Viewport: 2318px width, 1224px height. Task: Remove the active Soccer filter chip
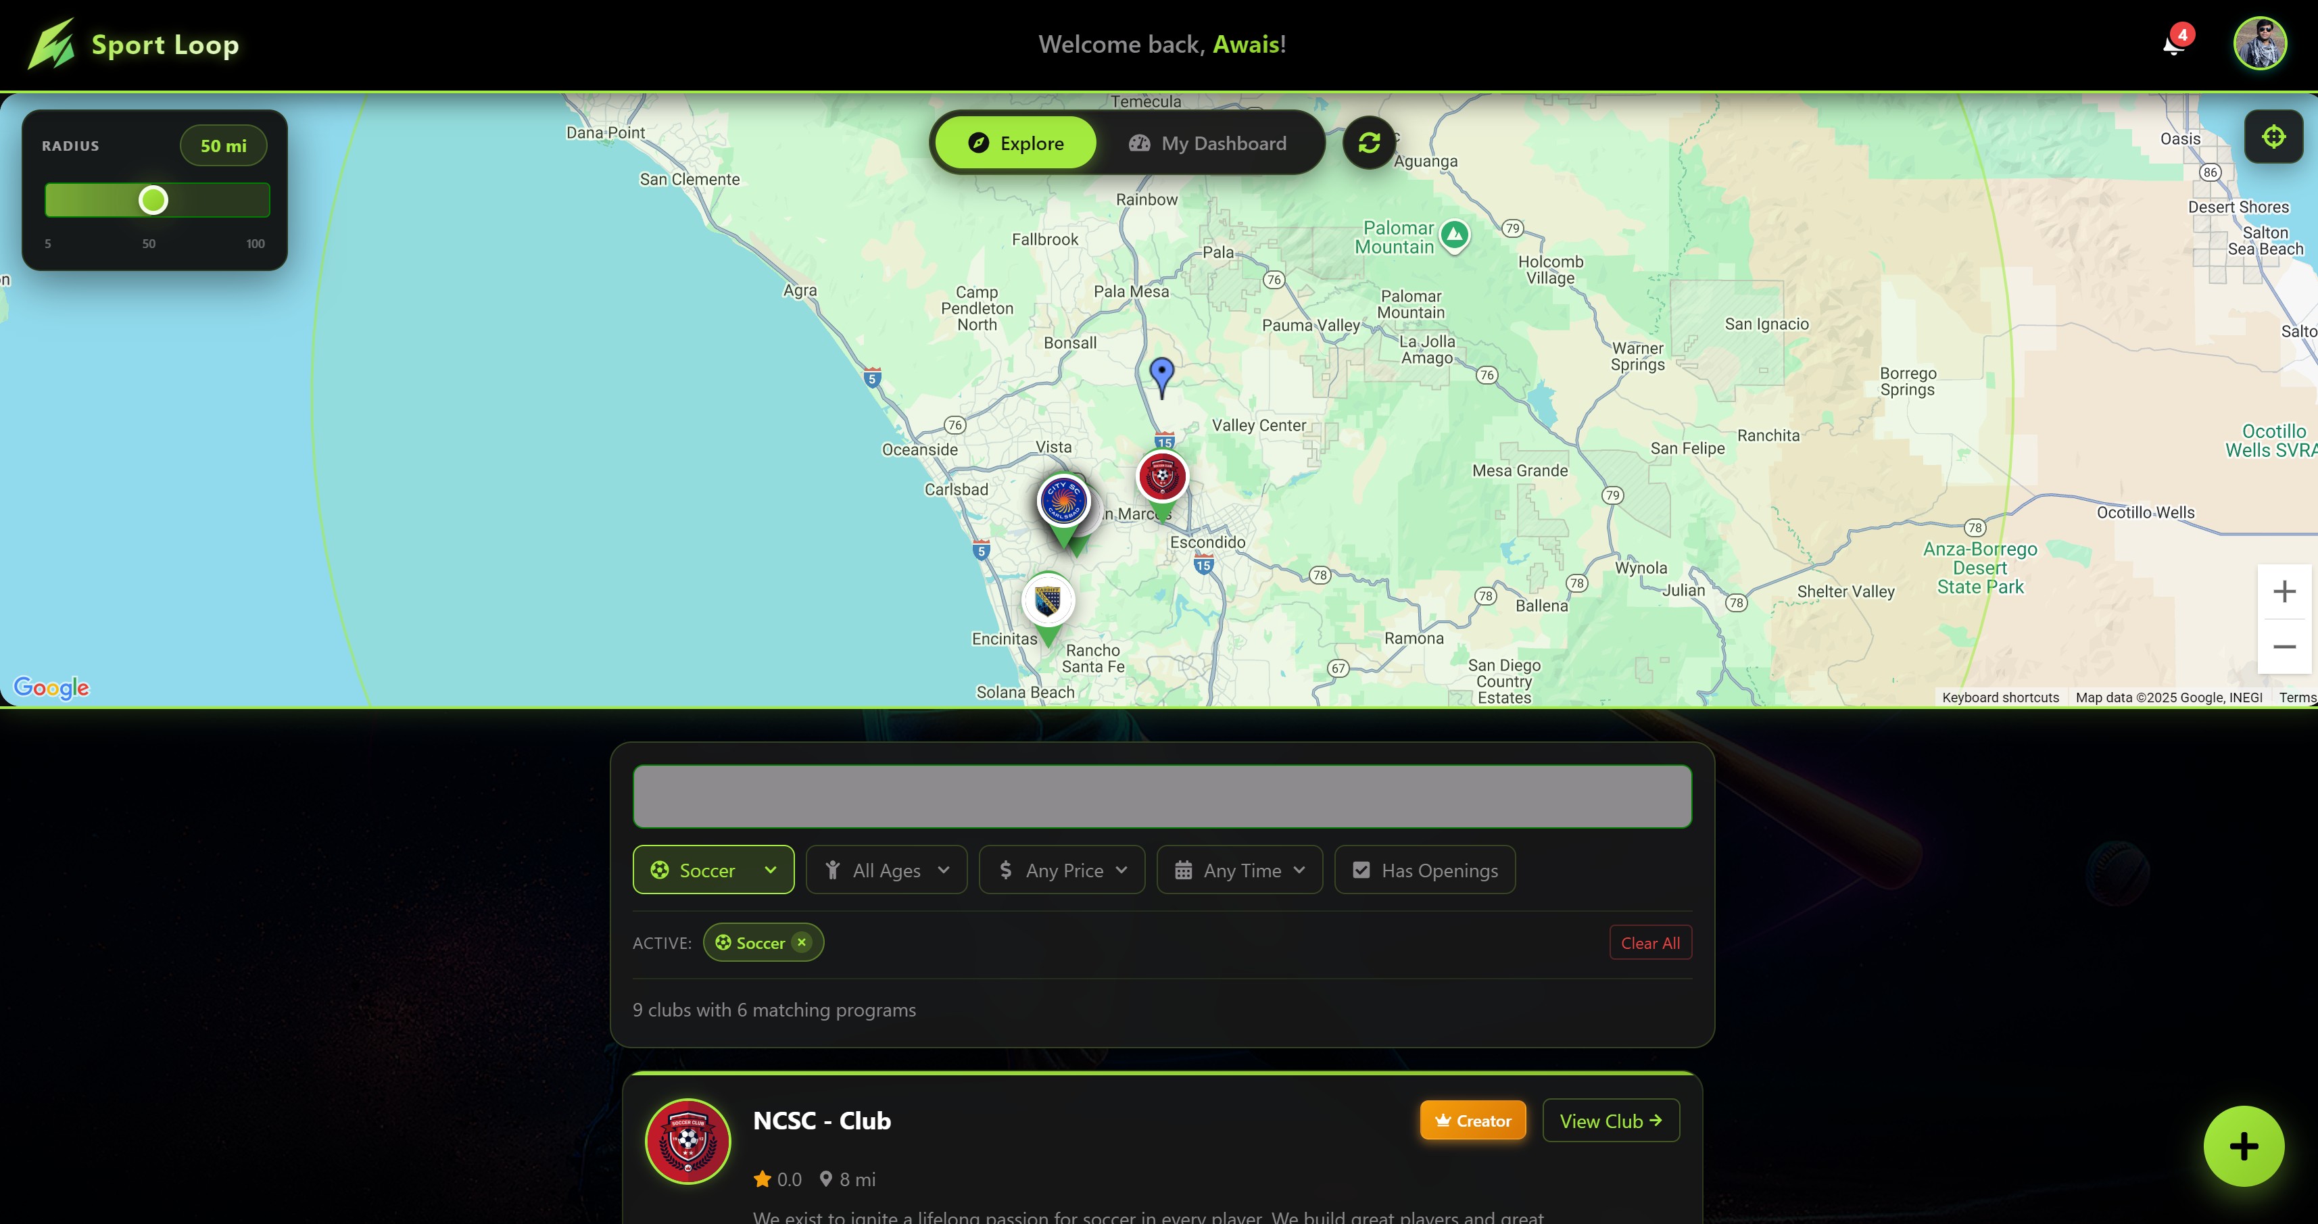(x=801, y=942)
